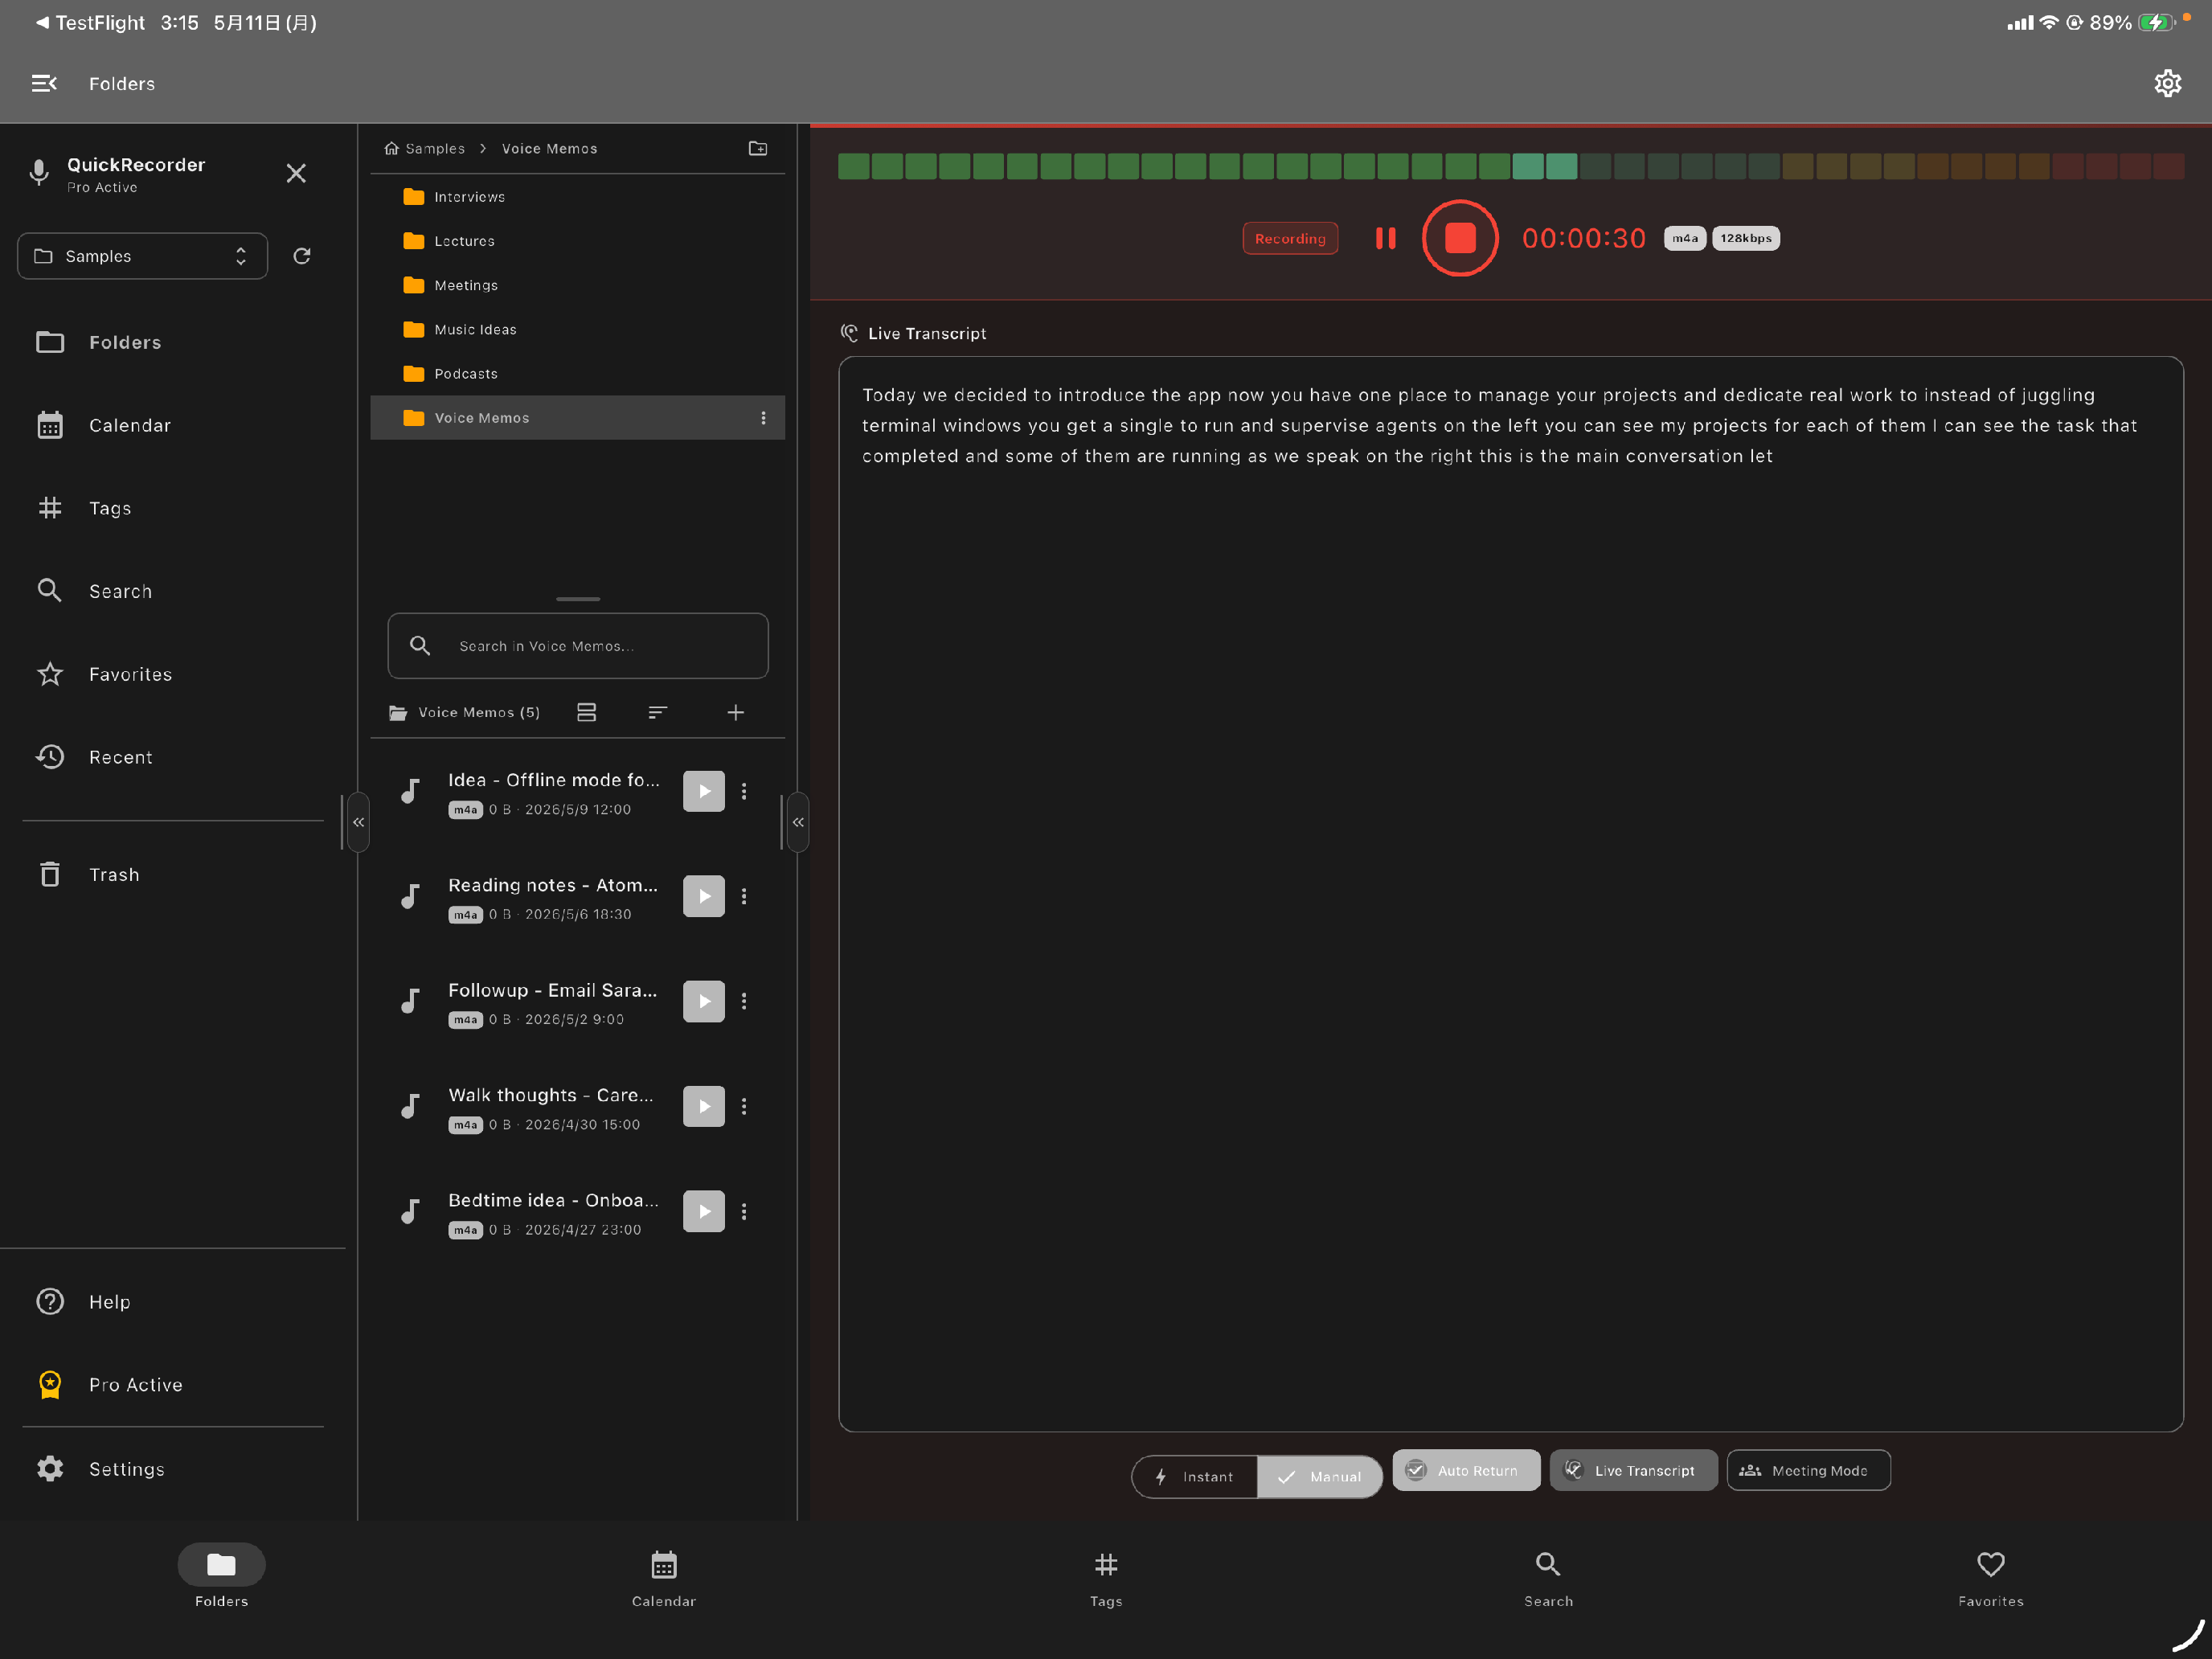Create a new folder icon
This screenshot has width=2212, height=1659.
coord(758,148)
